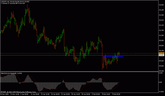Click the 25 Jan 16:00 date label
This screenshot has width=165, height=96.
[x=76, y=94]
